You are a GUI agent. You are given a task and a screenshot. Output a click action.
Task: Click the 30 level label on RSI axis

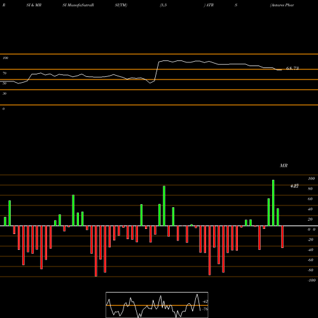tap(4, 93)
